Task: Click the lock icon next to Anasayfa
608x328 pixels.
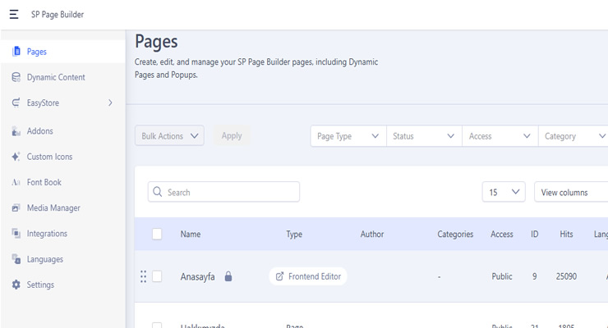Action: tap(228, 276)
